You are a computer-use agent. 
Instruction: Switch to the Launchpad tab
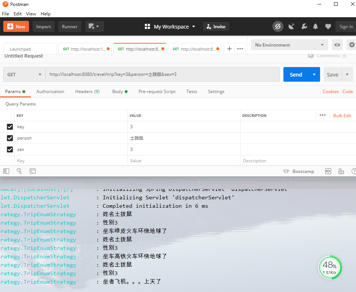coord(30,49)
